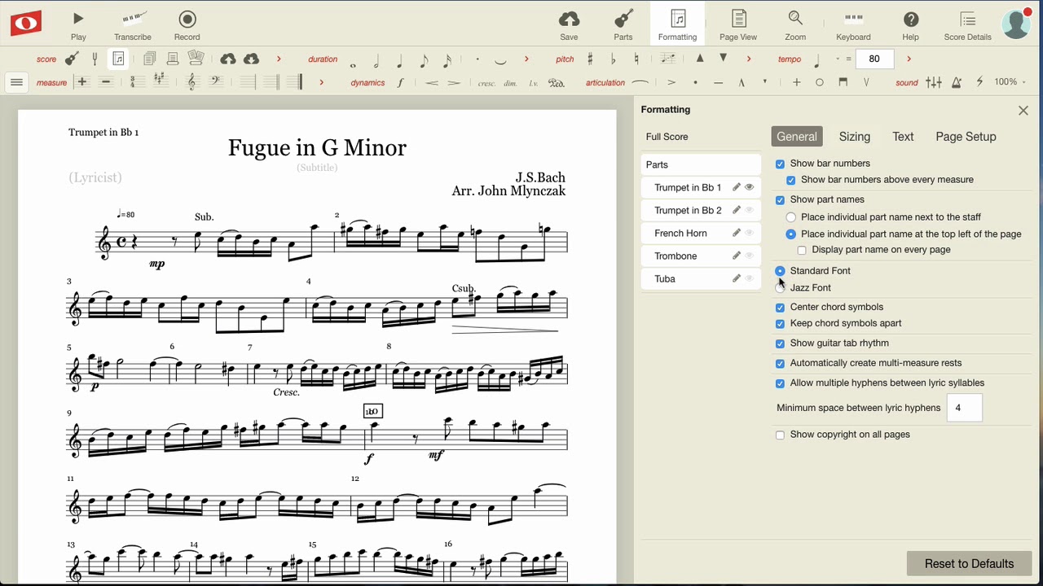The width and height of the screenshot is (1043, 586).
Task: Click the Play button
Action: [x=78, y=24]
